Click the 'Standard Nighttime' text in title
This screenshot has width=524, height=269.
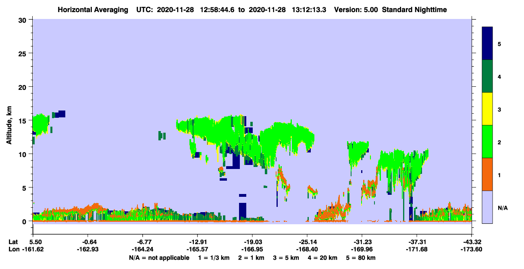414,10
